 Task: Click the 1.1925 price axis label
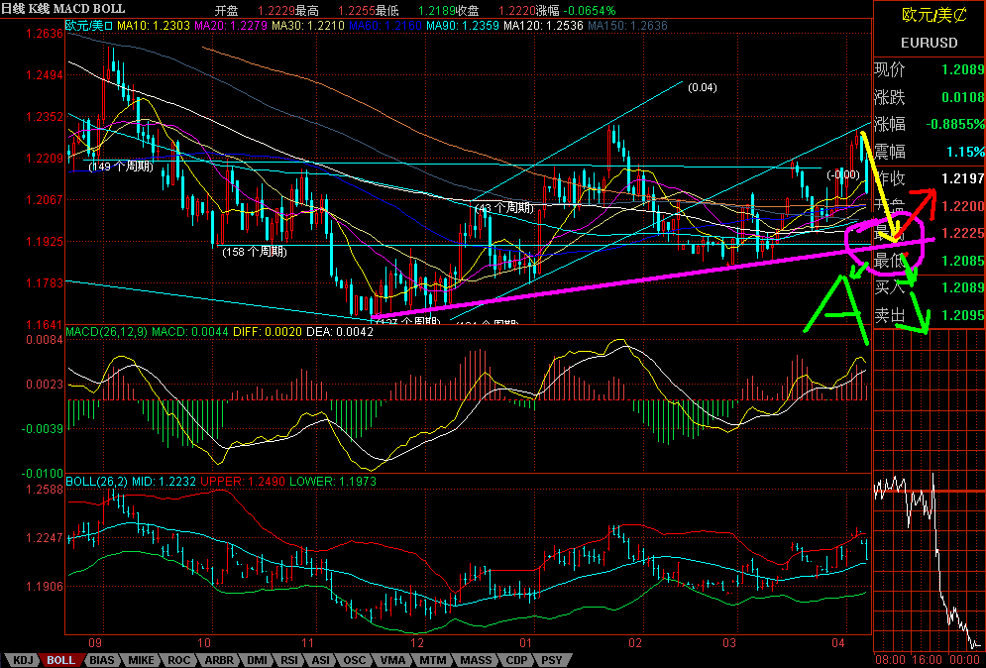[45, 242]
